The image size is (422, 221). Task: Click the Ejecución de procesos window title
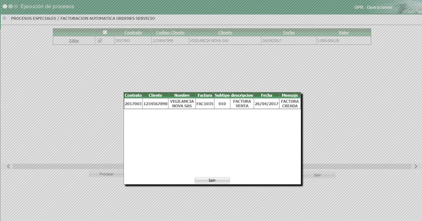[47, 6]
